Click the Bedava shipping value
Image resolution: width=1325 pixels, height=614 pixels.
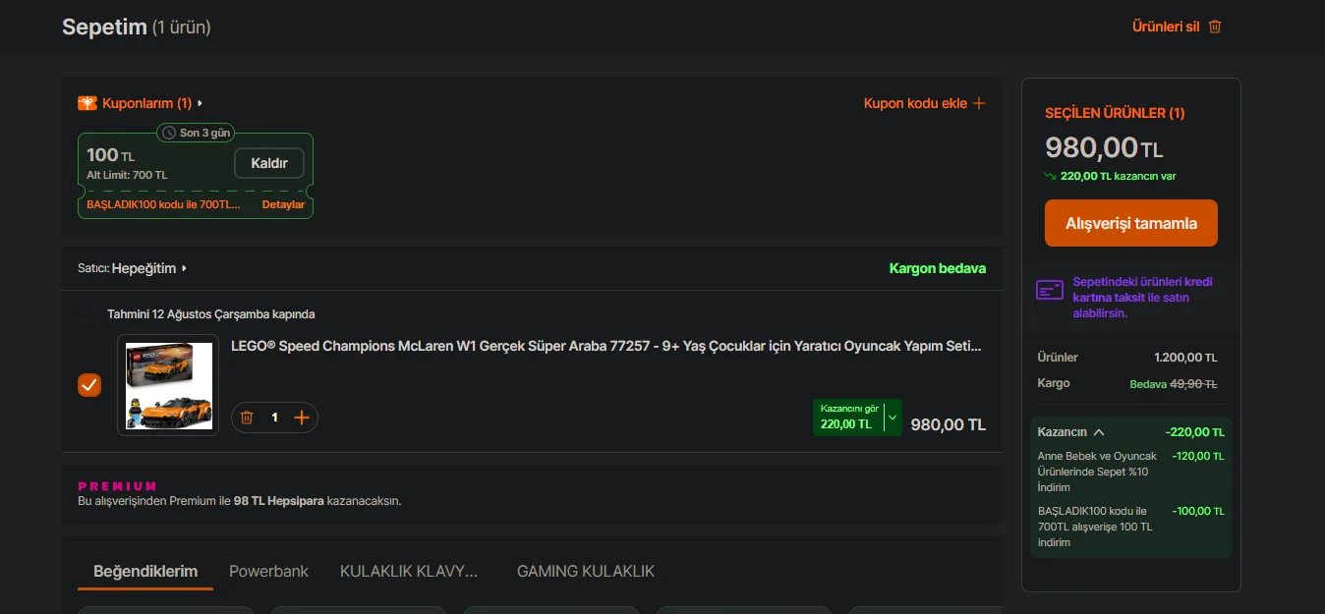tap(1148, 384)
